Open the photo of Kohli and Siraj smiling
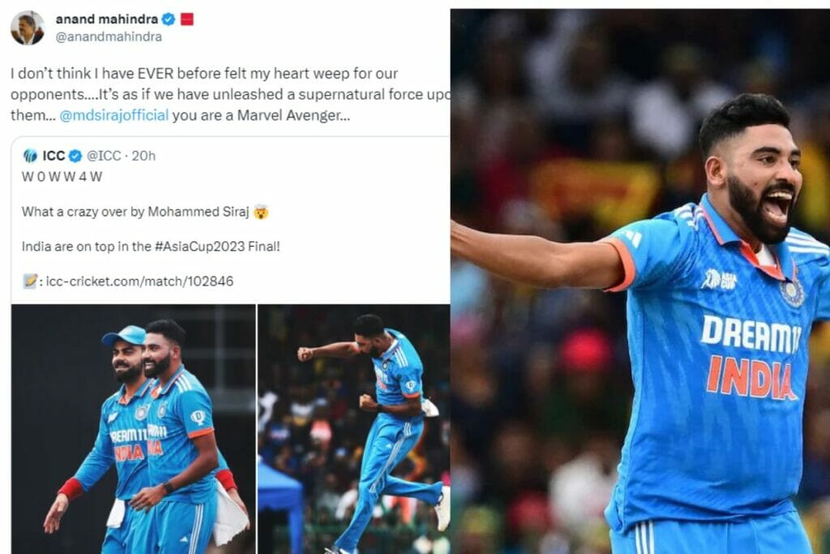 (134, 429)
